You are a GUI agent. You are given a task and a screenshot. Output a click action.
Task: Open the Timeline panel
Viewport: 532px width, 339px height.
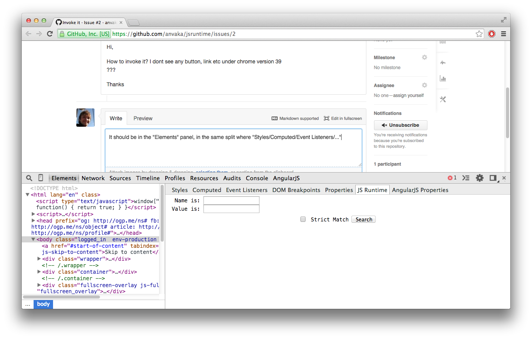pos(148,178)
